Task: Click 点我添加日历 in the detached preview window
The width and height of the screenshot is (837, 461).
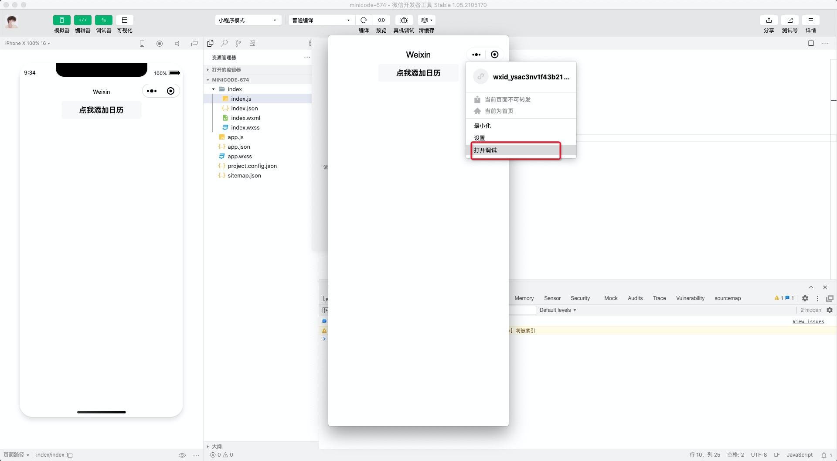Action: click(x=418, y=73)
